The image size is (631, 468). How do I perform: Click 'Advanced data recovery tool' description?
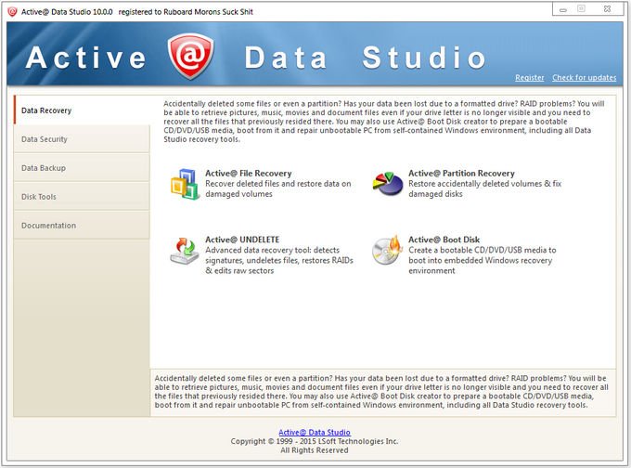click(279, 260)
